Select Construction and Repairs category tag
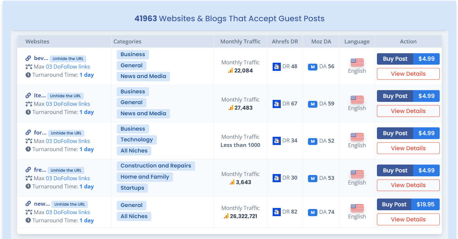 tap(156, 166)
